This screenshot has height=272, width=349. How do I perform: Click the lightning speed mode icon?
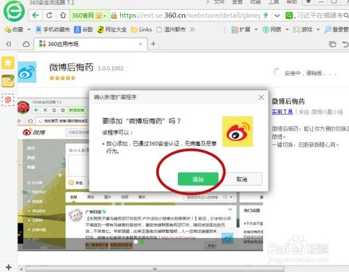coord(266,15)
